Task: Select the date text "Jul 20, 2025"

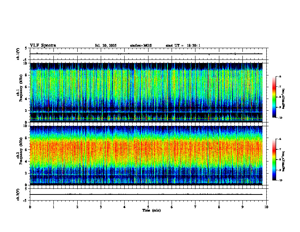Action: tap(106, 45)
